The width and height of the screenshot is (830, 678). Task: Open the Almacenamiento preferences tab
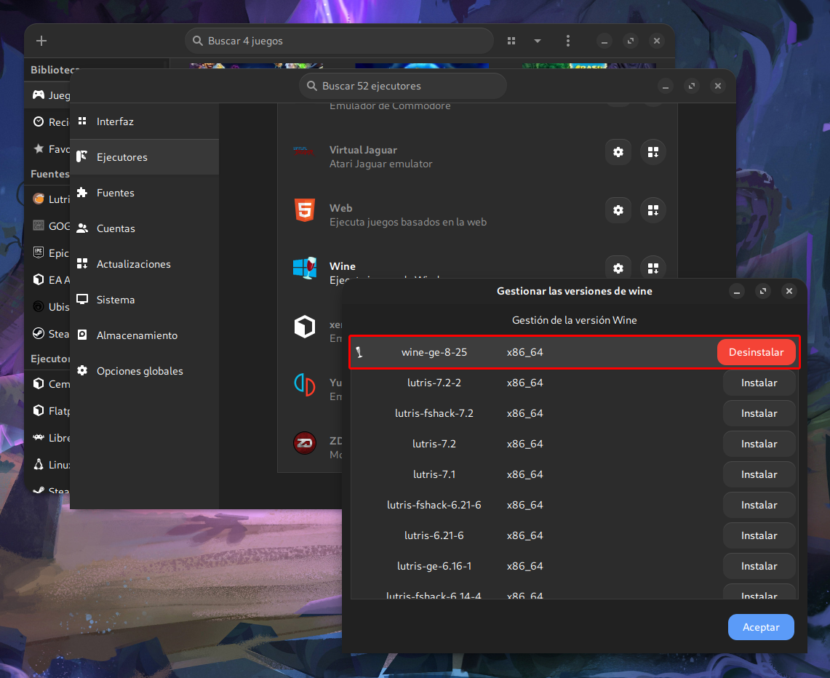click(x=145, y=335)
